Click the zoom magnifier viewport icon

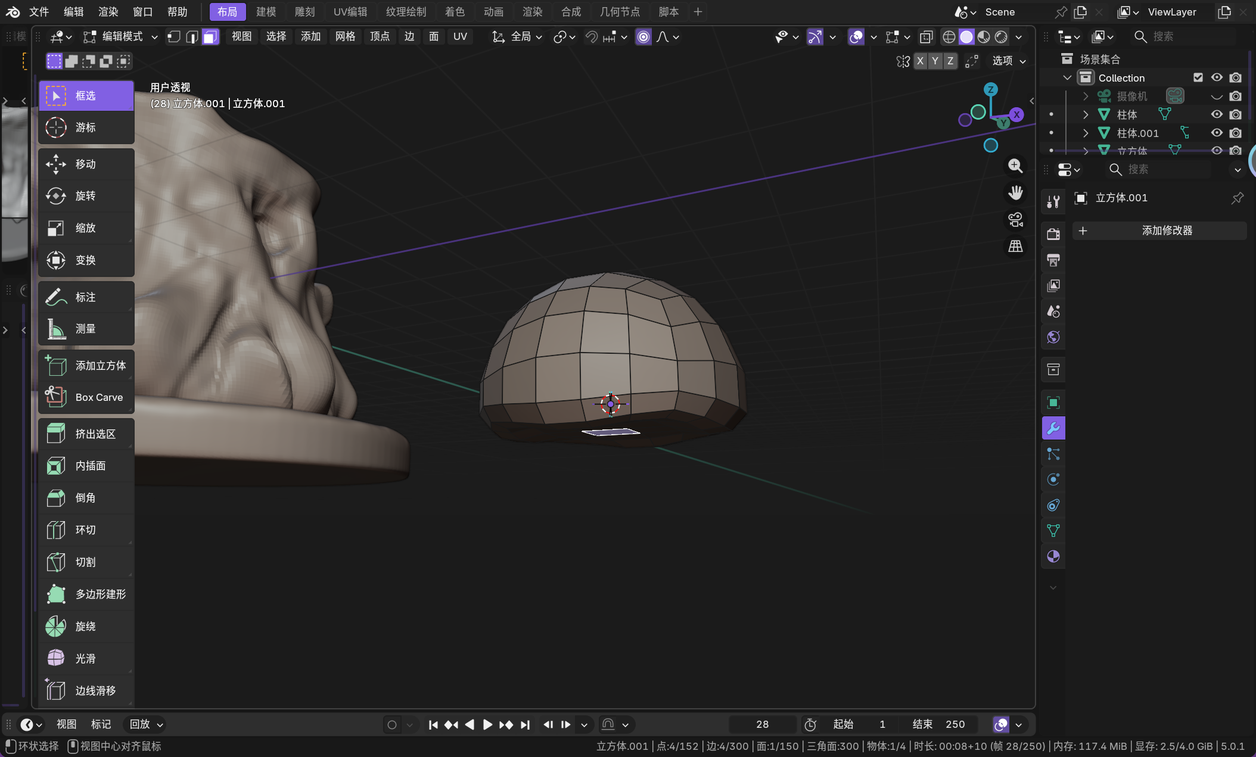[1015, 166]
